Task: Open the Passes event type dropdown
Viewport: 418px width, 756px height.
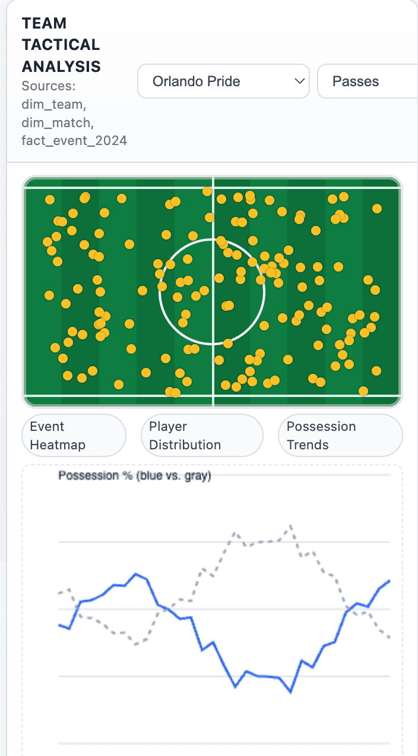Action: [x=368, y=81]
